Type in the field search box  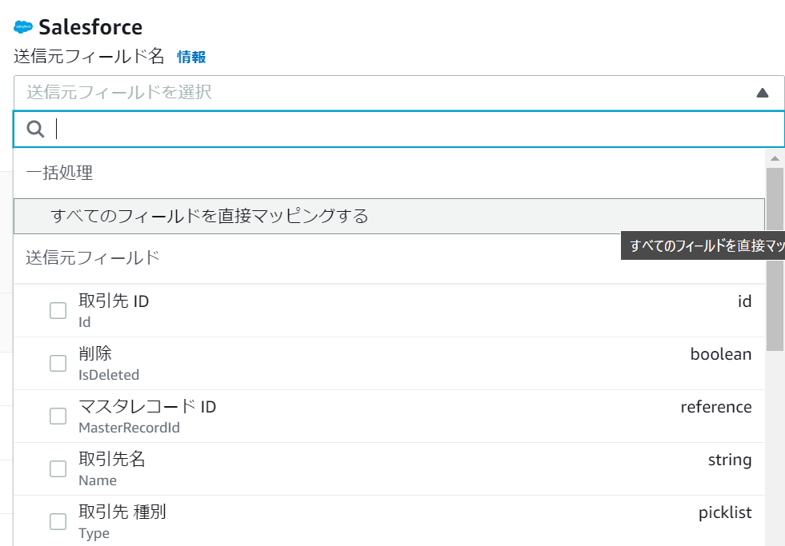[x=416, y=129]
